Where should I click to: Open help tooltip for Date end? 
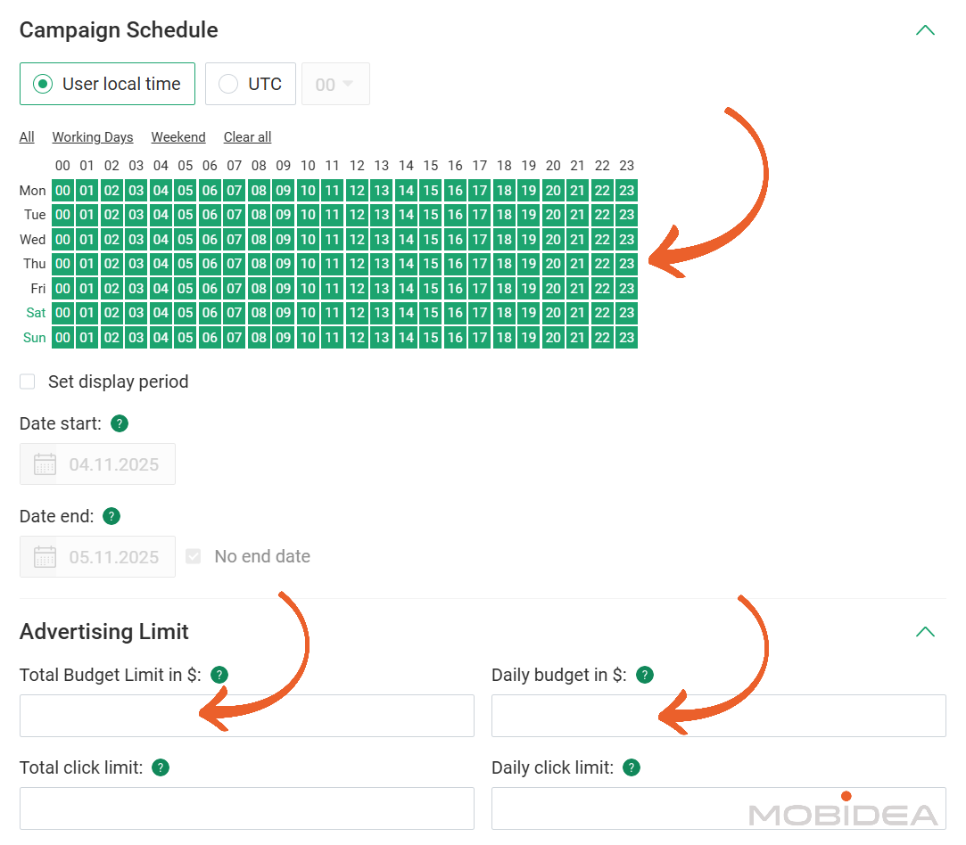click(x=111, y=516)
